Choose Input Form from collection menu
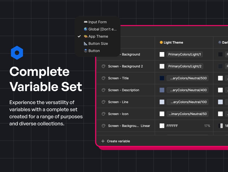This screenshot has height=172, width=228. click(97, 22)
